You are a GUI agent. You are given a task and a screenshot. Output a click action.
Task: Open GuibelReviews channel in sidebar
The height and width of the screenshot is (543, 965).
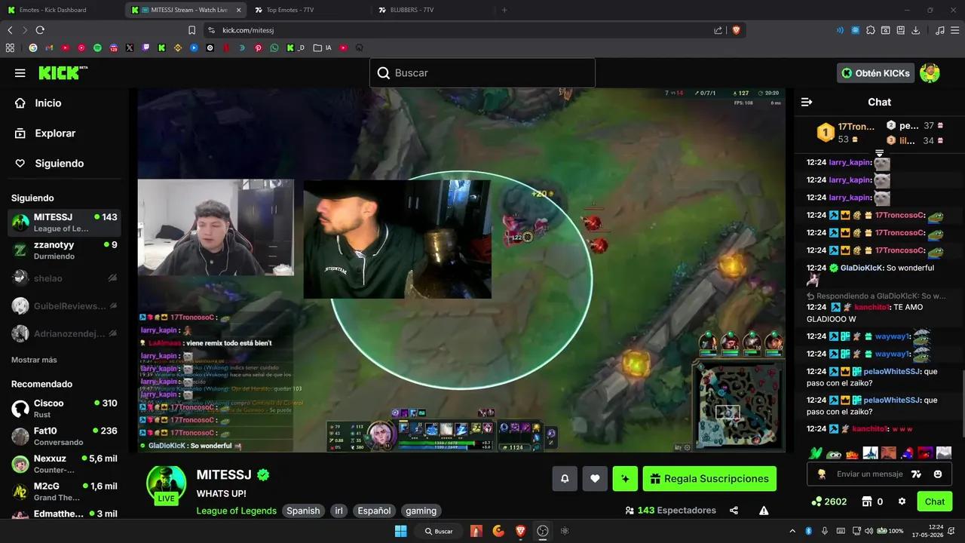[x=65, y=306]
